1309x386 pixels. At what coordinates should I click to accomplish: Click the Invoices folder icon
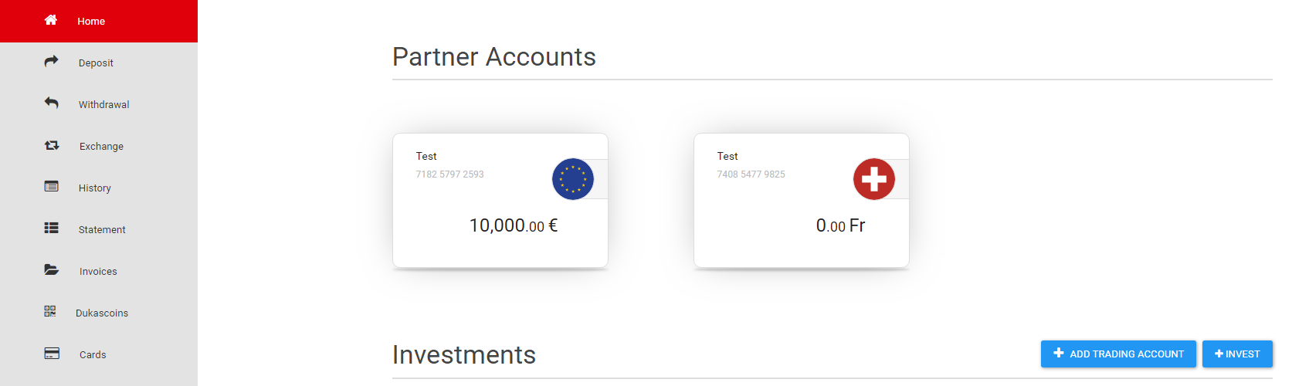tap(52, 269)
